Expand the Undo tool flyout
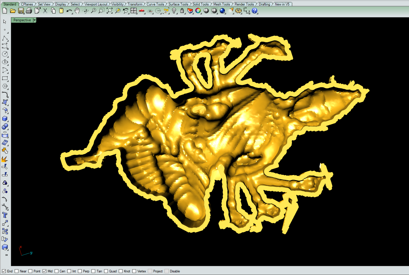Image resolution: width=409 pixels, height=275 pixels. (x=72, y=13)
